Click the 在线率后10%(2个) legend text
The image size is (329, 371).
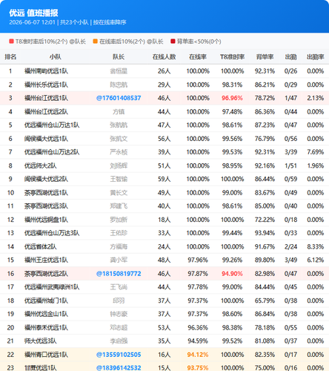[131, 42]
